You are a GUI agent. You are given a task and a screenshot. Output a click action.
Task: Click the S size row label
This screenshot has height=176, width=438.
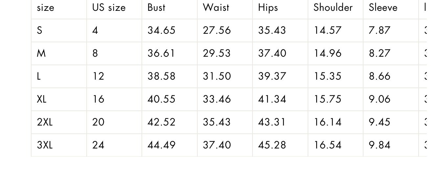(40, 30)
